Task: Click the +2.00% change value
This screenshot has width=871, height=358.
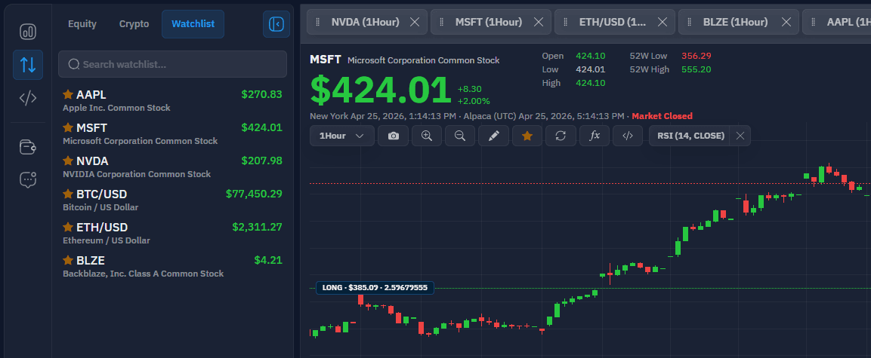Action: tap(474, 101)
